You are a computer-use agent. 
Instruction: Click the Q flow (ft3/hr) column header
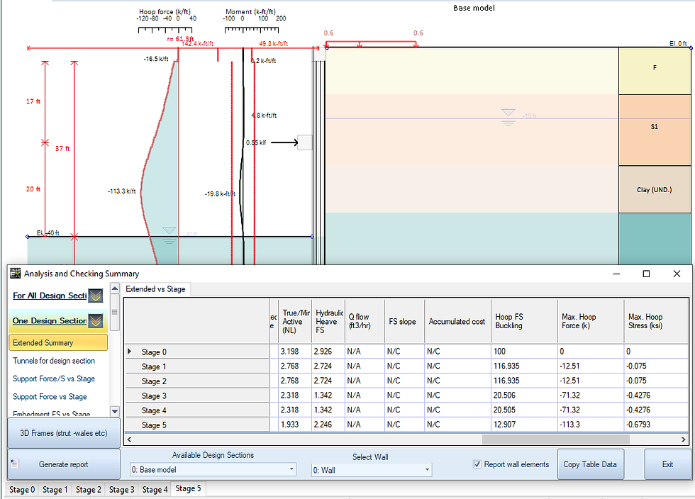point(365,321)
